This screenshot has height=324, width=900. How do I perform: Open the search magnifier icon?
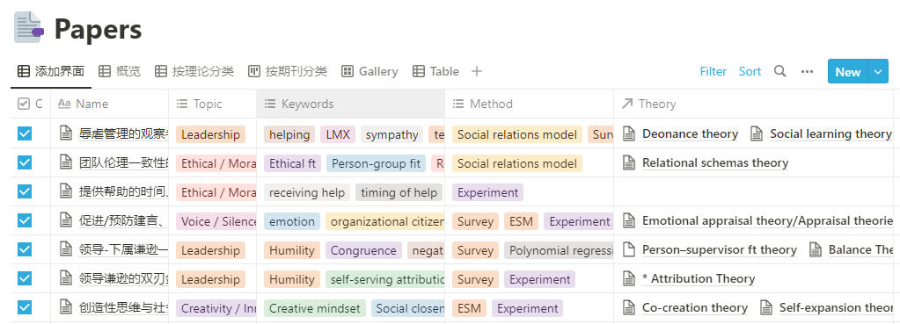779,71
